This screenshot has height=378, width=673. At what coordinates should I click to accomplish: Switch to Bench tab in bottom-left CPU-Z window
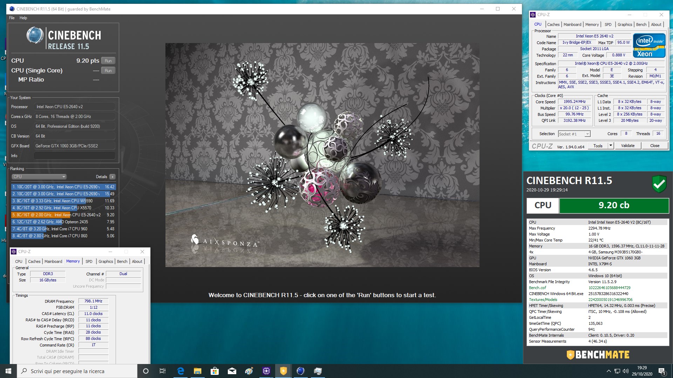click(122, 261)
